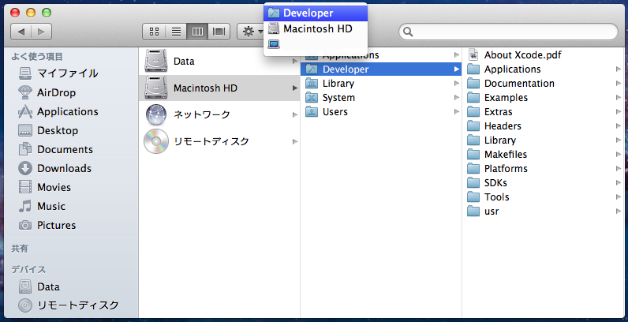
Task: Select the ネットワーク network item
Action: [x=201, y=114]
